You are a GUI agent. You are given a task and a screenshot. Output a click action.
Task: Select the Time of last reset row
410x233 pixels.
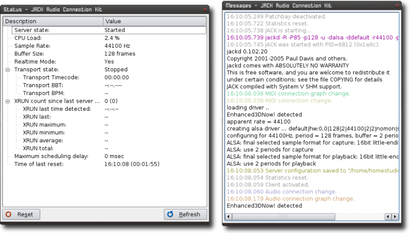(109, 164)
